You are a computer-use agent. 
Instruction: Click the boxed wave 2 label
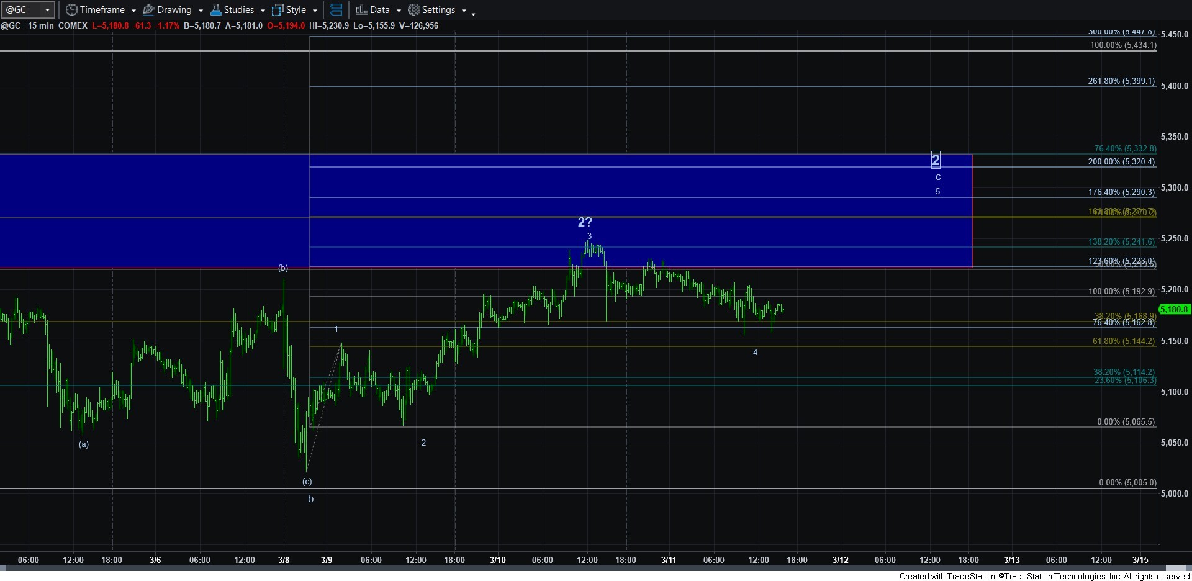pyautogui.click(x=936, y=160)
